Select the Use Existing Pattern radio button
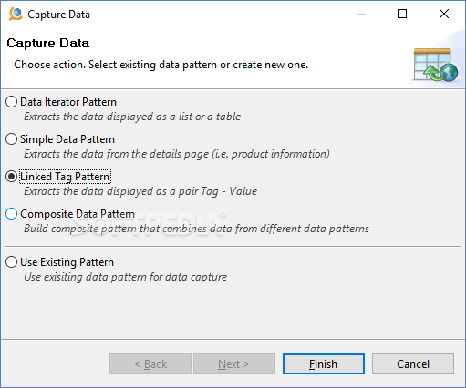 coord(11,262)
